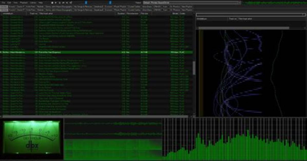Click the top-right green waveform seekbar
Image resolution: width=307 pixels, height=161 pixels.
274,3
